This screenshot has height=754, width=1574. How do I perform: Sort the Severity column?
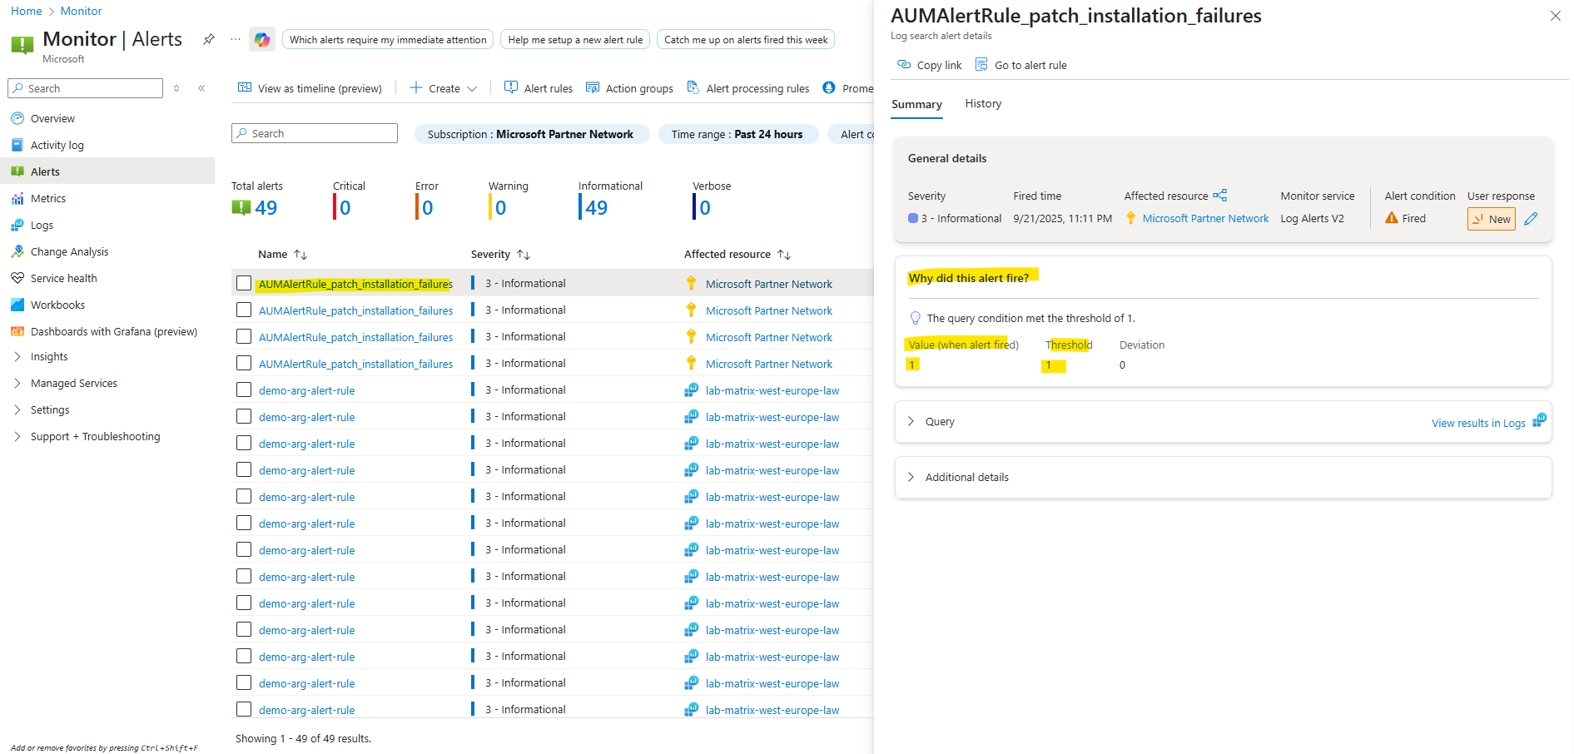coord(500,254)
